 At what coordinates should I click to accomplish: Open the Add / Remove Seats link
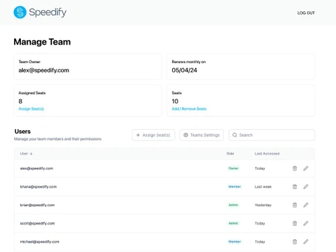[x=189, y=109]
